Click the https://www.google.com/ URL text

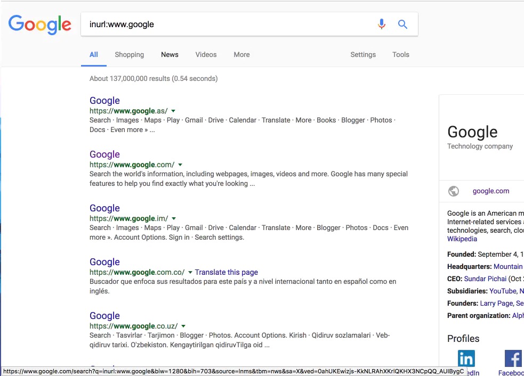pos(132,165)
